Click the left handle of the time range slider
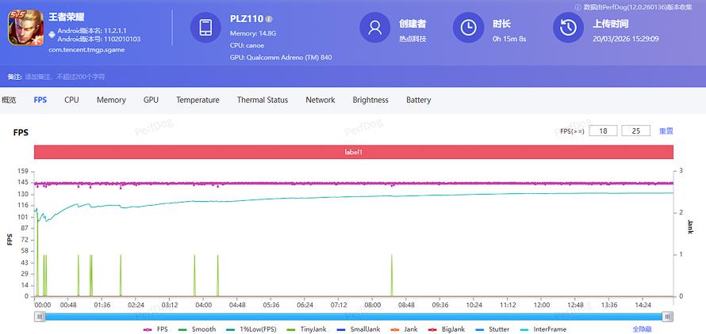Screen dimensions: 706x334 tap(39, 317)
